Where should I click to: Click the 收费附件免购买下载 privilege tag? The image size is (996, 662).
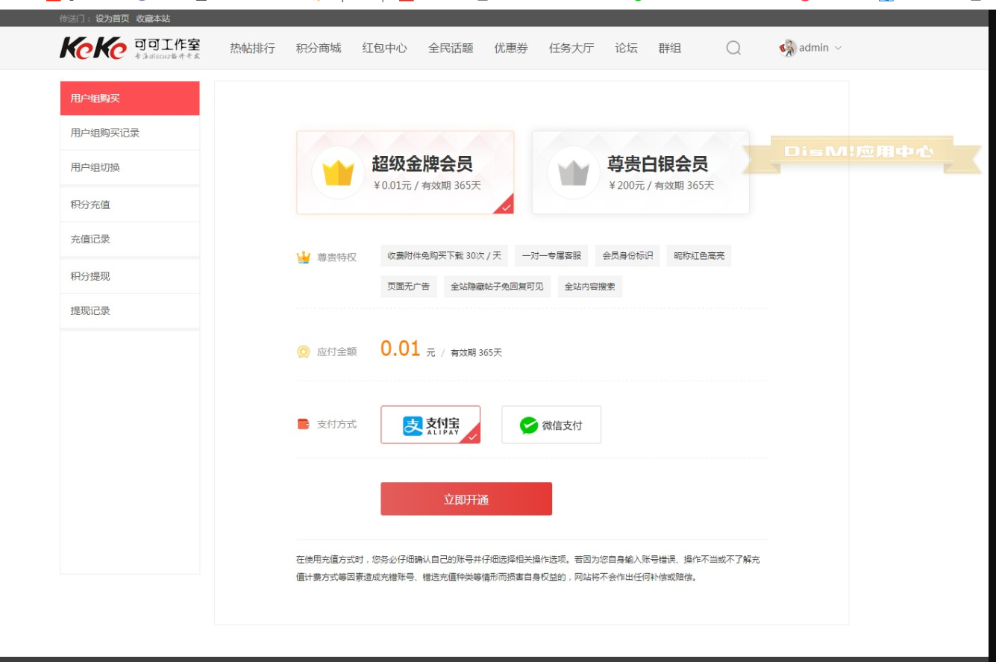pyautogui.click(x=444, y=256)
